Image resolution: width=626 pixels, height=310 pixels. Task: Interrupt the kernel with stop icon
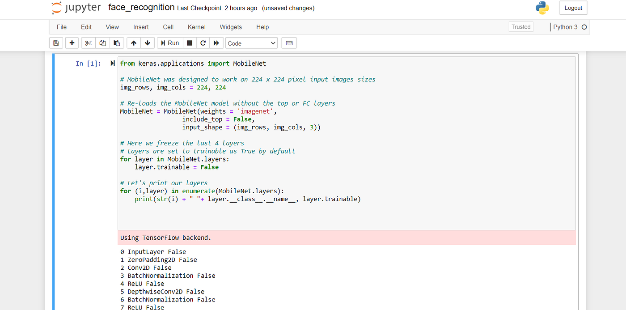[190, 43]
